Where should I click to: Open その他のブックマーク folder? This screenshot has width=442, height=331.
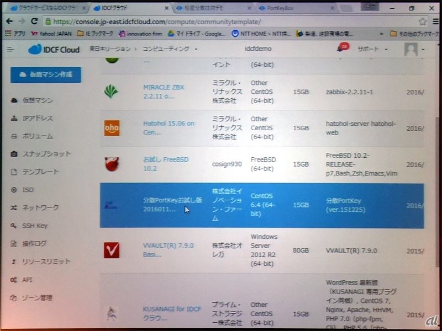(414, 34)
